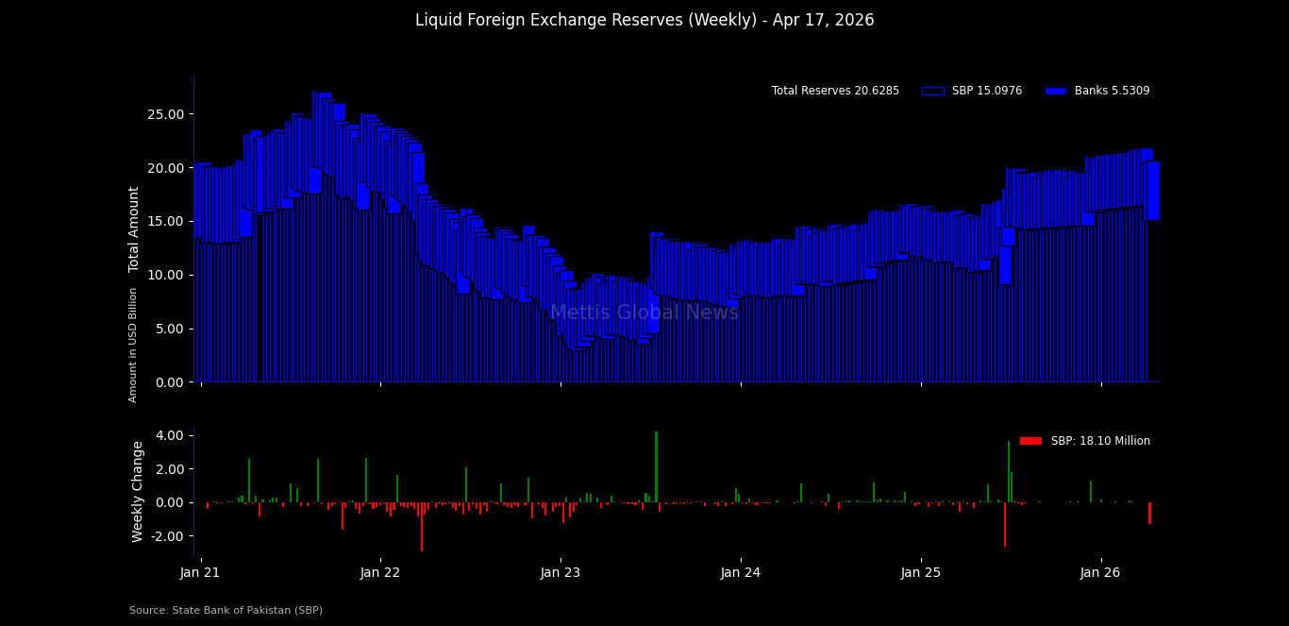Viewport: 1289px width, 626px height.
Task: Select the Jan 21 x-axis label
Action: pos(200,573)
